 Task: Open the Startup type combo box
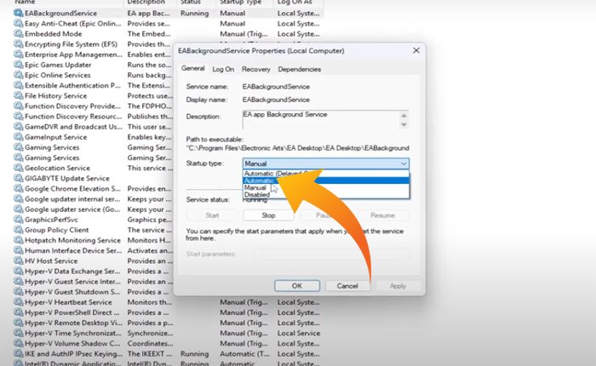[326, 163]
